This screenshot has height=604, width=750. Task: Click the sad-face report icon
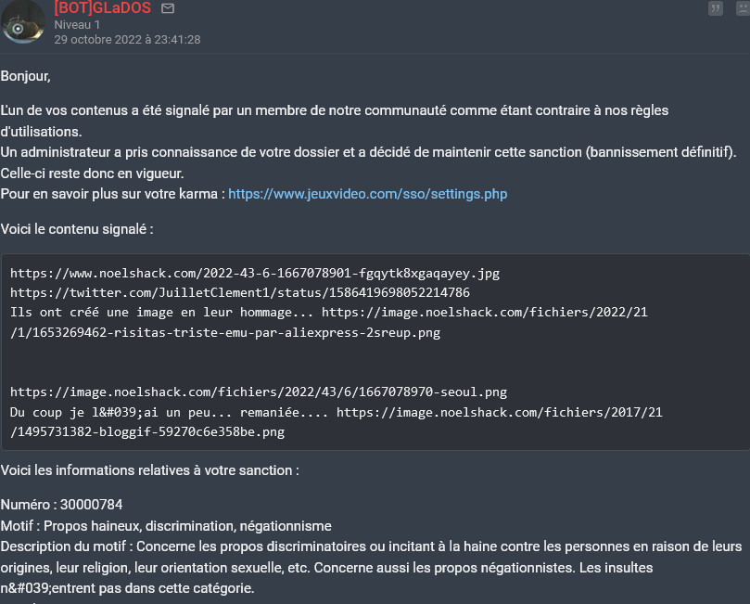[x=742, y=8]
